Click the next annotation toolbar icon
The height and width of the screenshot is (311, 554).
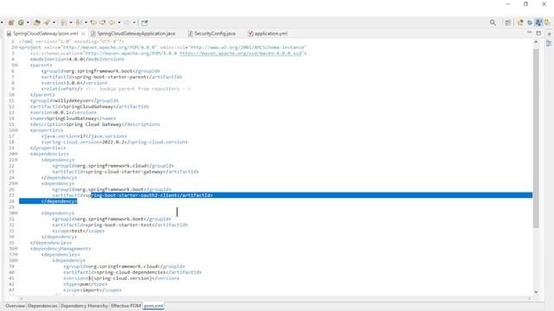click(63, 22)
